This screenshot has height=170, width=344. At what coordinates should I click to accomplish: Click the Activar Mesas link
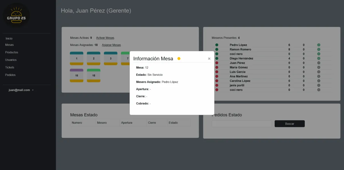tap(105, 38)
